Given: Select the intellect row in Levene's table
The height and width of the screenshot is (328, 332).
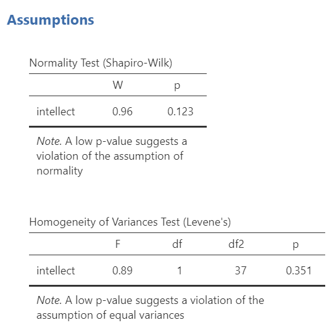Looking at the screenshot, I should [x=177, y=271].
